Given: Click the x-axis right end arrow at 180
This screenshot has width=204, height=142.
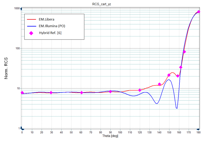Looking at the screenshot, I should (x=198, y=129).
